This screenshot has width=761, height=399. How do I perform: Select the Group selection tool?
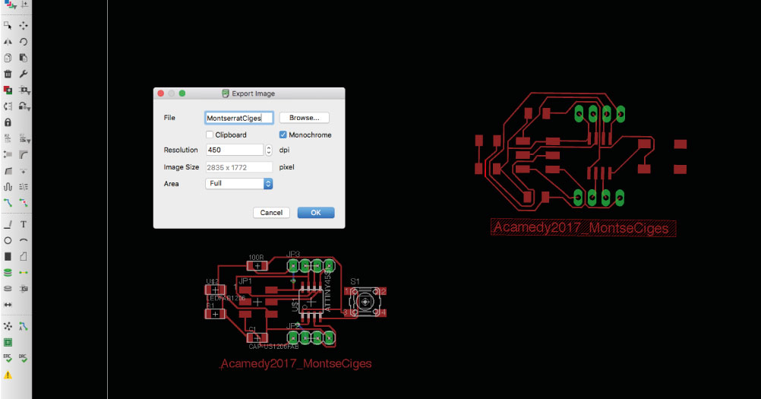pos(8,25)
